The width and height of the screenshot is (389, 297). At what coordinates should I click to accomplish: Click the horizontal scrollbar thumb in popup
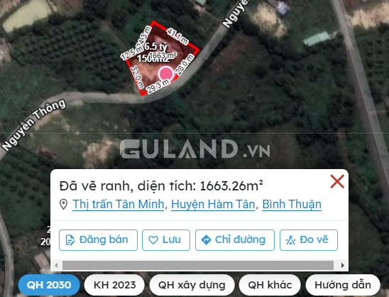(x=198, y=265)
